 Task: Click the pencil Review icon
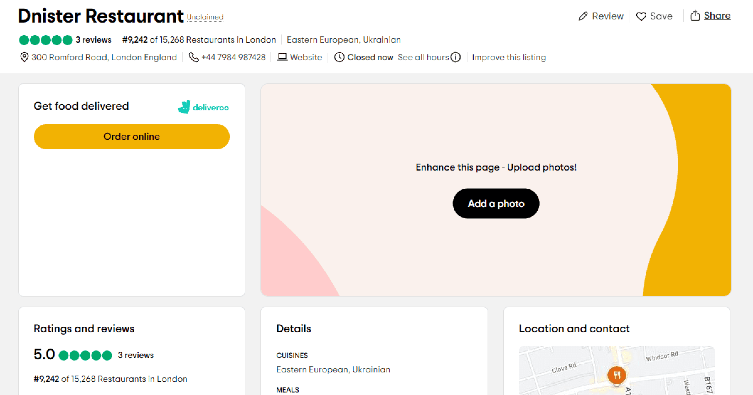(x=583, y=16)
